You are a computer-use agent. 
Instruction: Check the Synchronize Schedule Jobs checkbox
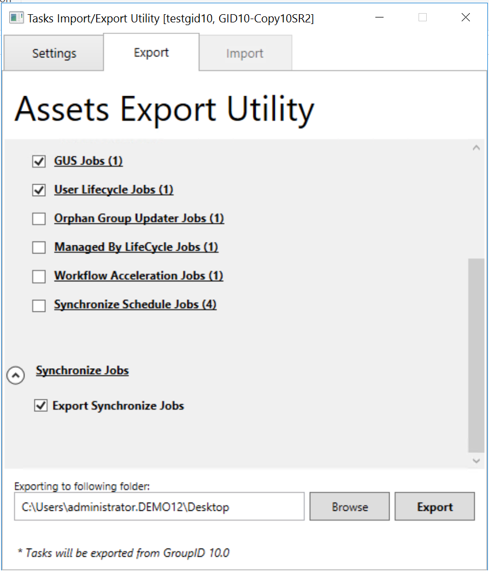38,305
